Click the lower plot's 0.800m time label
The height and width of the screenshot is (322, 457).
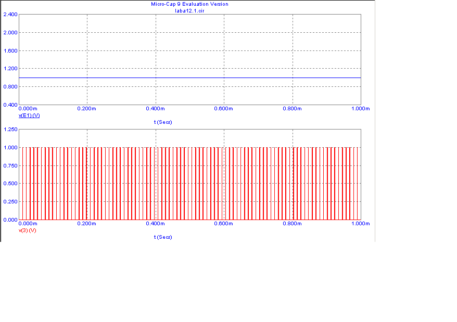click(293, 224)
